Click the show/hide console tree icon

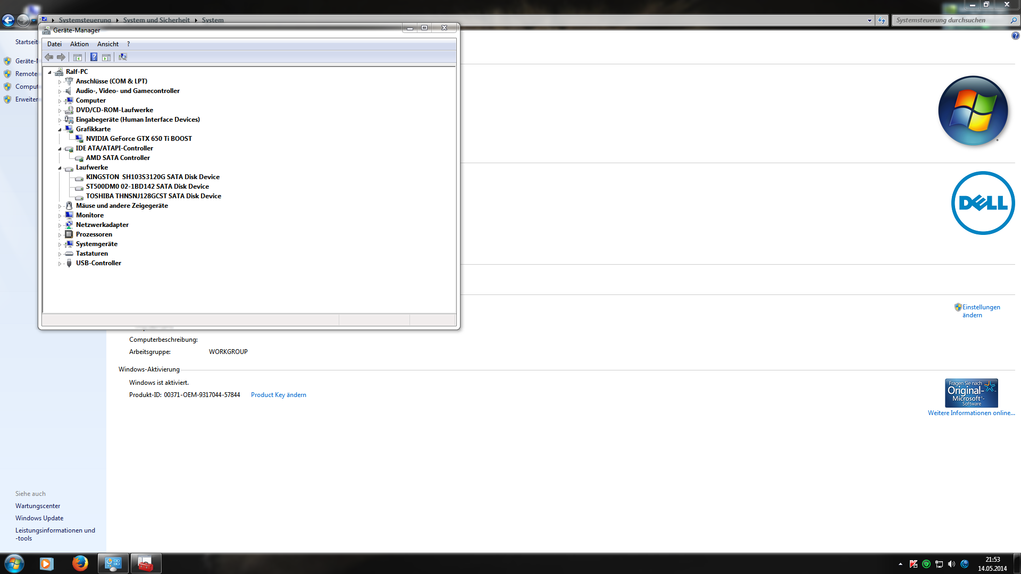pos(78,57)
